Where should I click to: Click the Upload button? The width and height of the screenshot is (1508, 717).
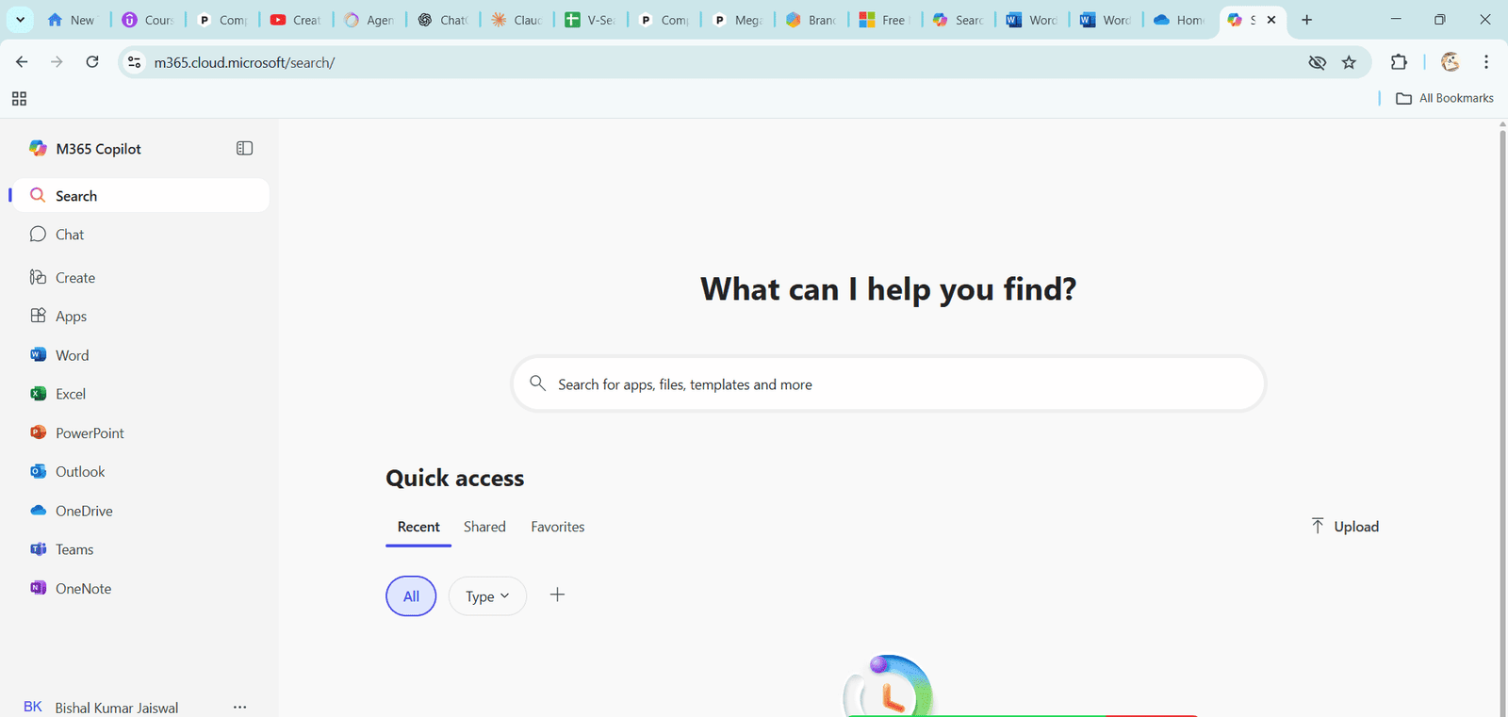click(x=1345, y=527)
